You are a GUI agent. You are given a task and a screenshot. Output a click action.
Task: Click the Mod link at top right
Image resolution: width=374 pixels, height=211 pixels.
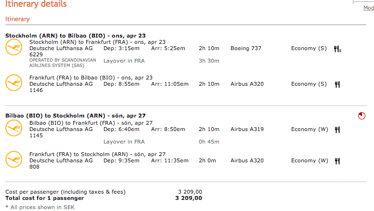tap(368, 8)
